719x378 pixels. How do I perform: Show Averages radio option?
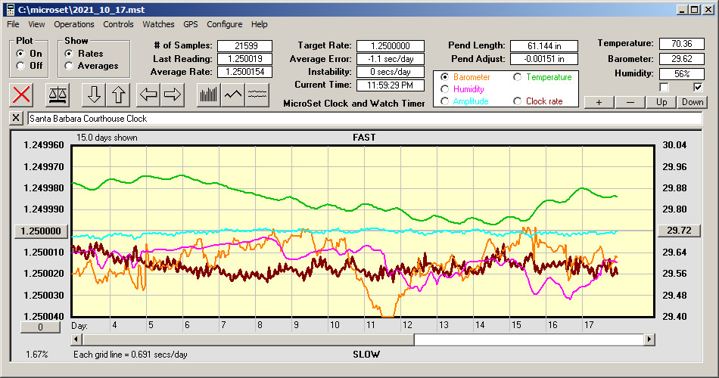click(69, 66)
